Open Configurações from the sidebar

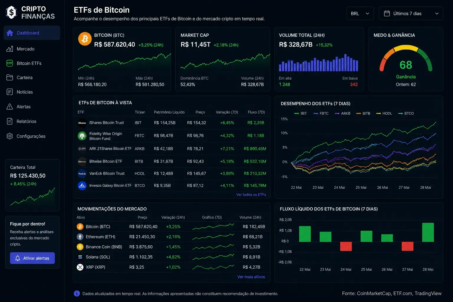pyautogui.click(x=32, y=136)
